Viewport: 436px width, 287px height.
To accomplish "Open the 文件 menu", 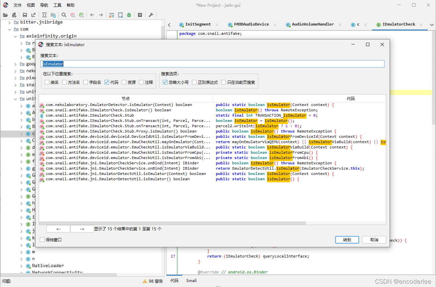I will coord(18,5).
